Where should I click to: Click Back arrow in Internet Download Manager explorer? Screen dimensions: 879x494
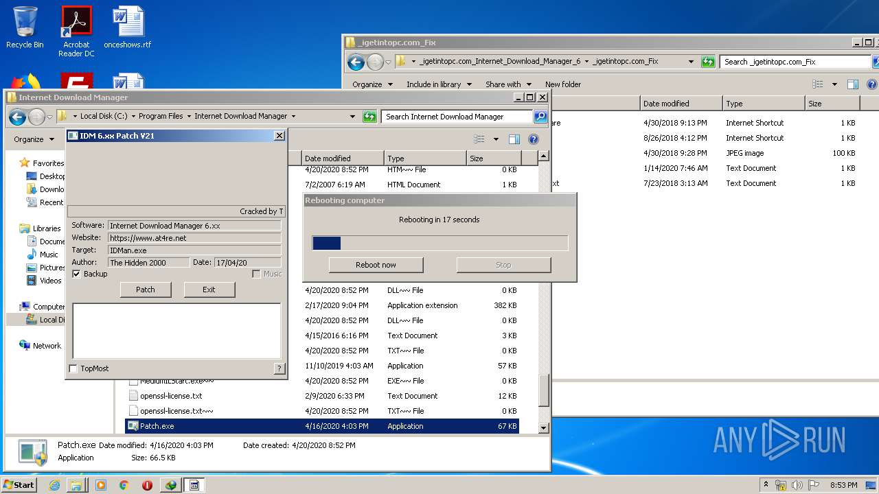(18, 117)
